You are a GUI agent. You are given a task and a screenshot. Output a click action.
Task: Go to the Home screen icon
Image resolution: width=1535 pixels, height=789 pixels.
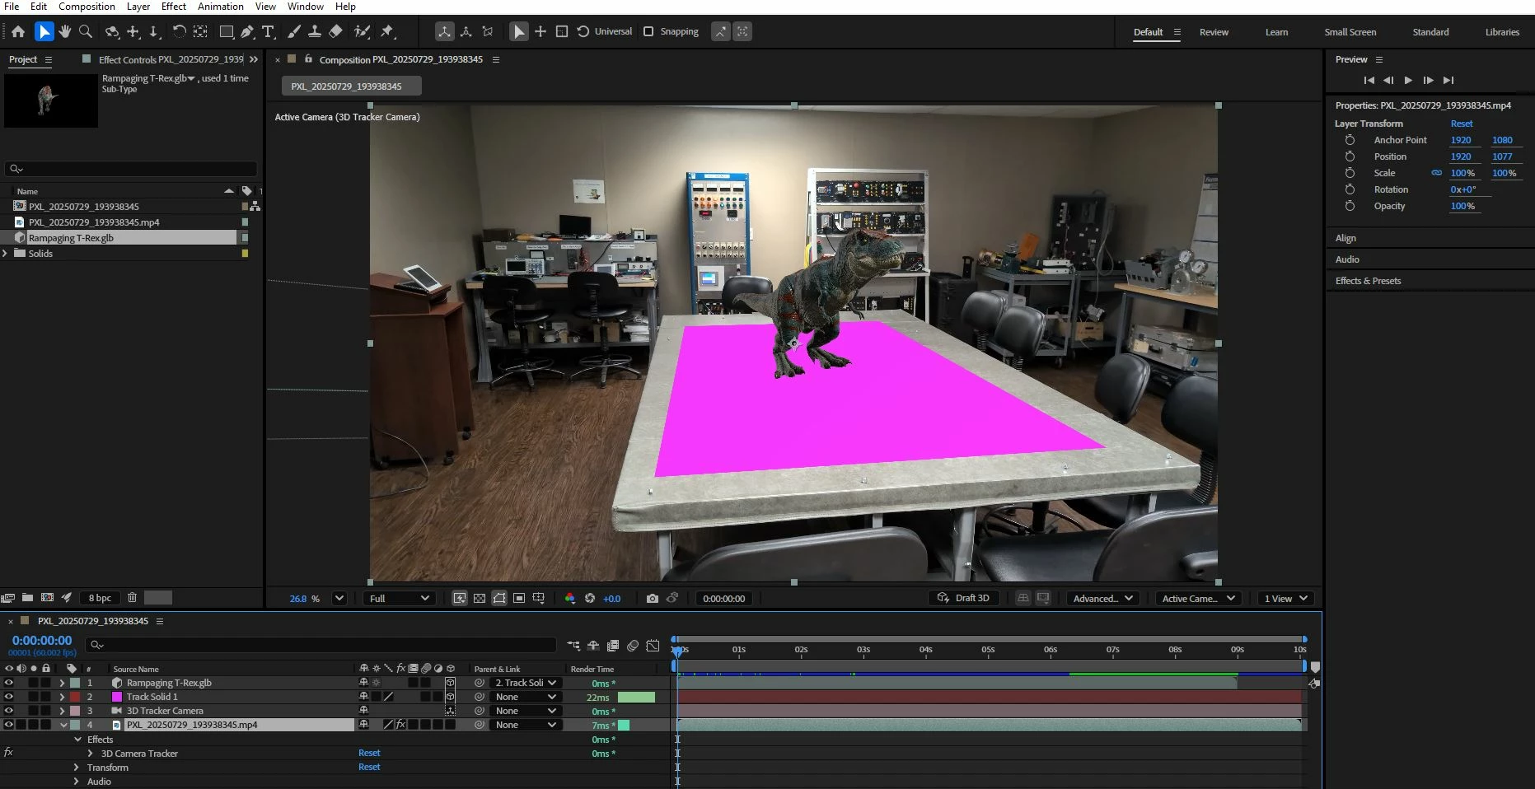click(18, 31)
